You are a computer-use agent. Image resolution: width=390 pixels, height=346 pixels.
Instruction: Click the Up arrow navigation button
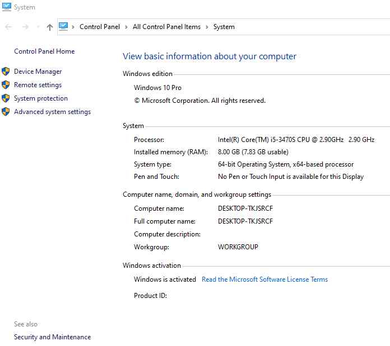[50, 27]
